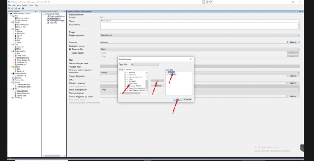Click Remove in Select Sources dialog

157,86
